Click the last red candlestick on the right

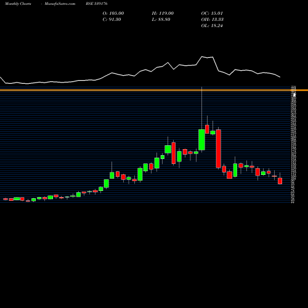point(280,181)
